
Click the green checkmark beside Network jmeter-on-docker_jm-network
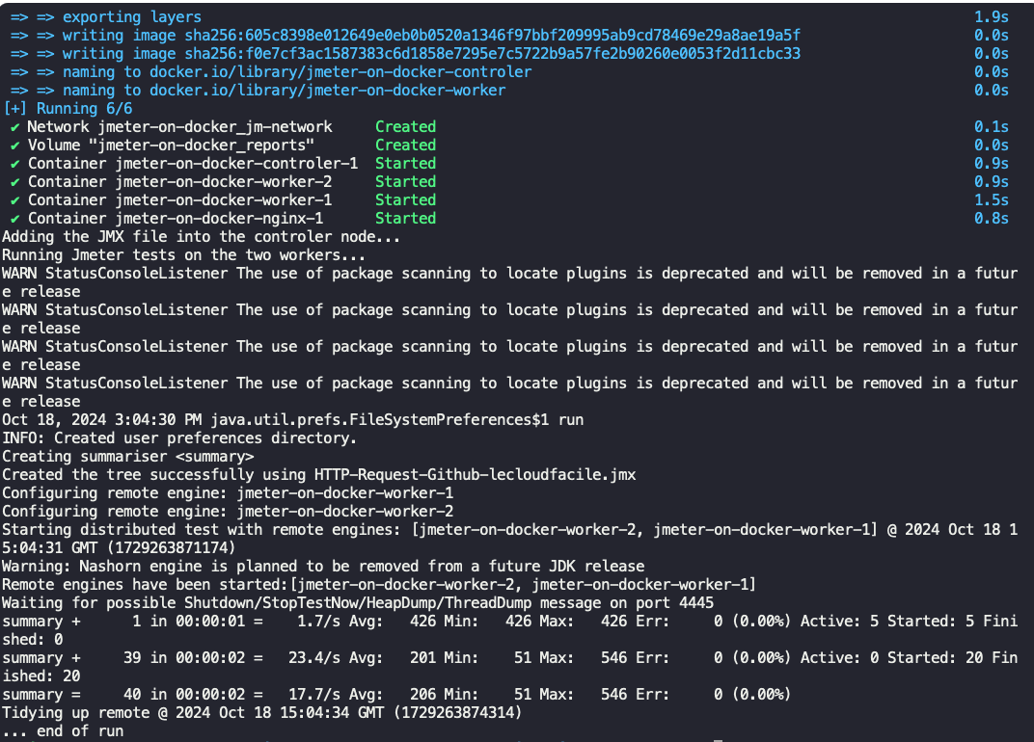(14, 127)
